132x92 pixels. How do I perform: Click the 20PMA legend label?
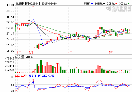(x=111, y=4)
